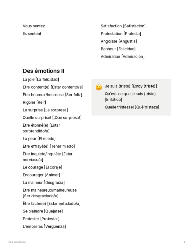Click the "Ils sentent" line
Image resolution: width=194 pixels, height=252 pixels.
click(32, 34)
